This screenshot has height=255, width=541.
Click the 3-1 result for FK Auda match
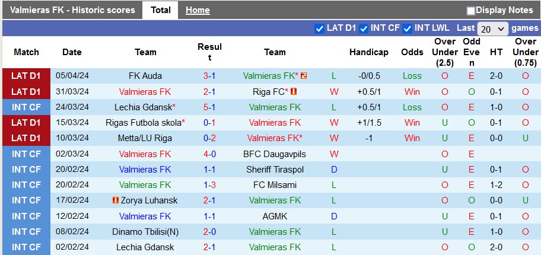click(x=209, y=76)
